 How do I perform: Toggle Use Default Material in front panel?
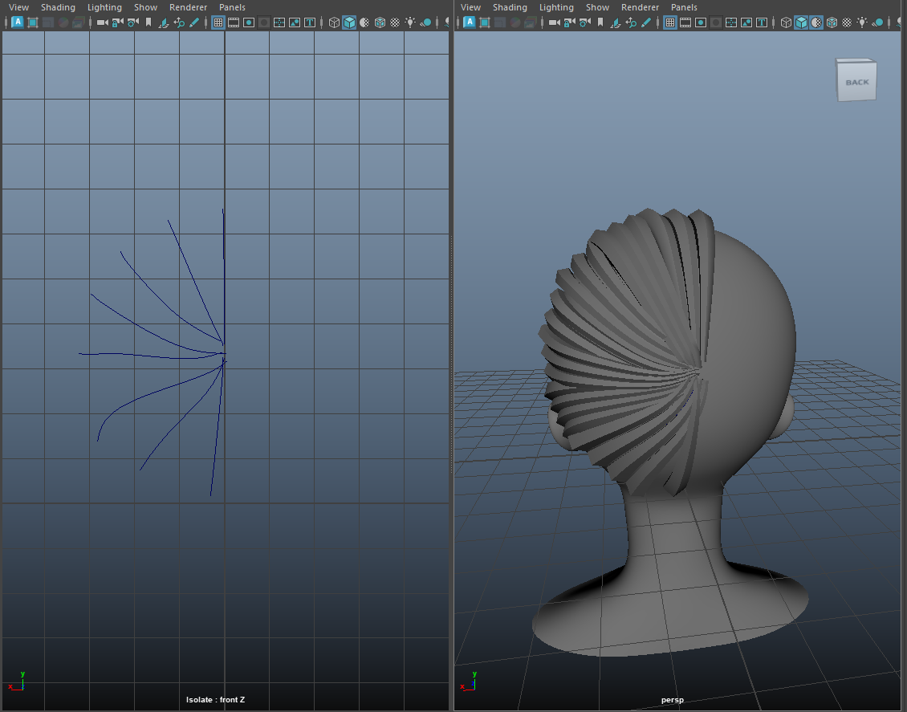364,22
